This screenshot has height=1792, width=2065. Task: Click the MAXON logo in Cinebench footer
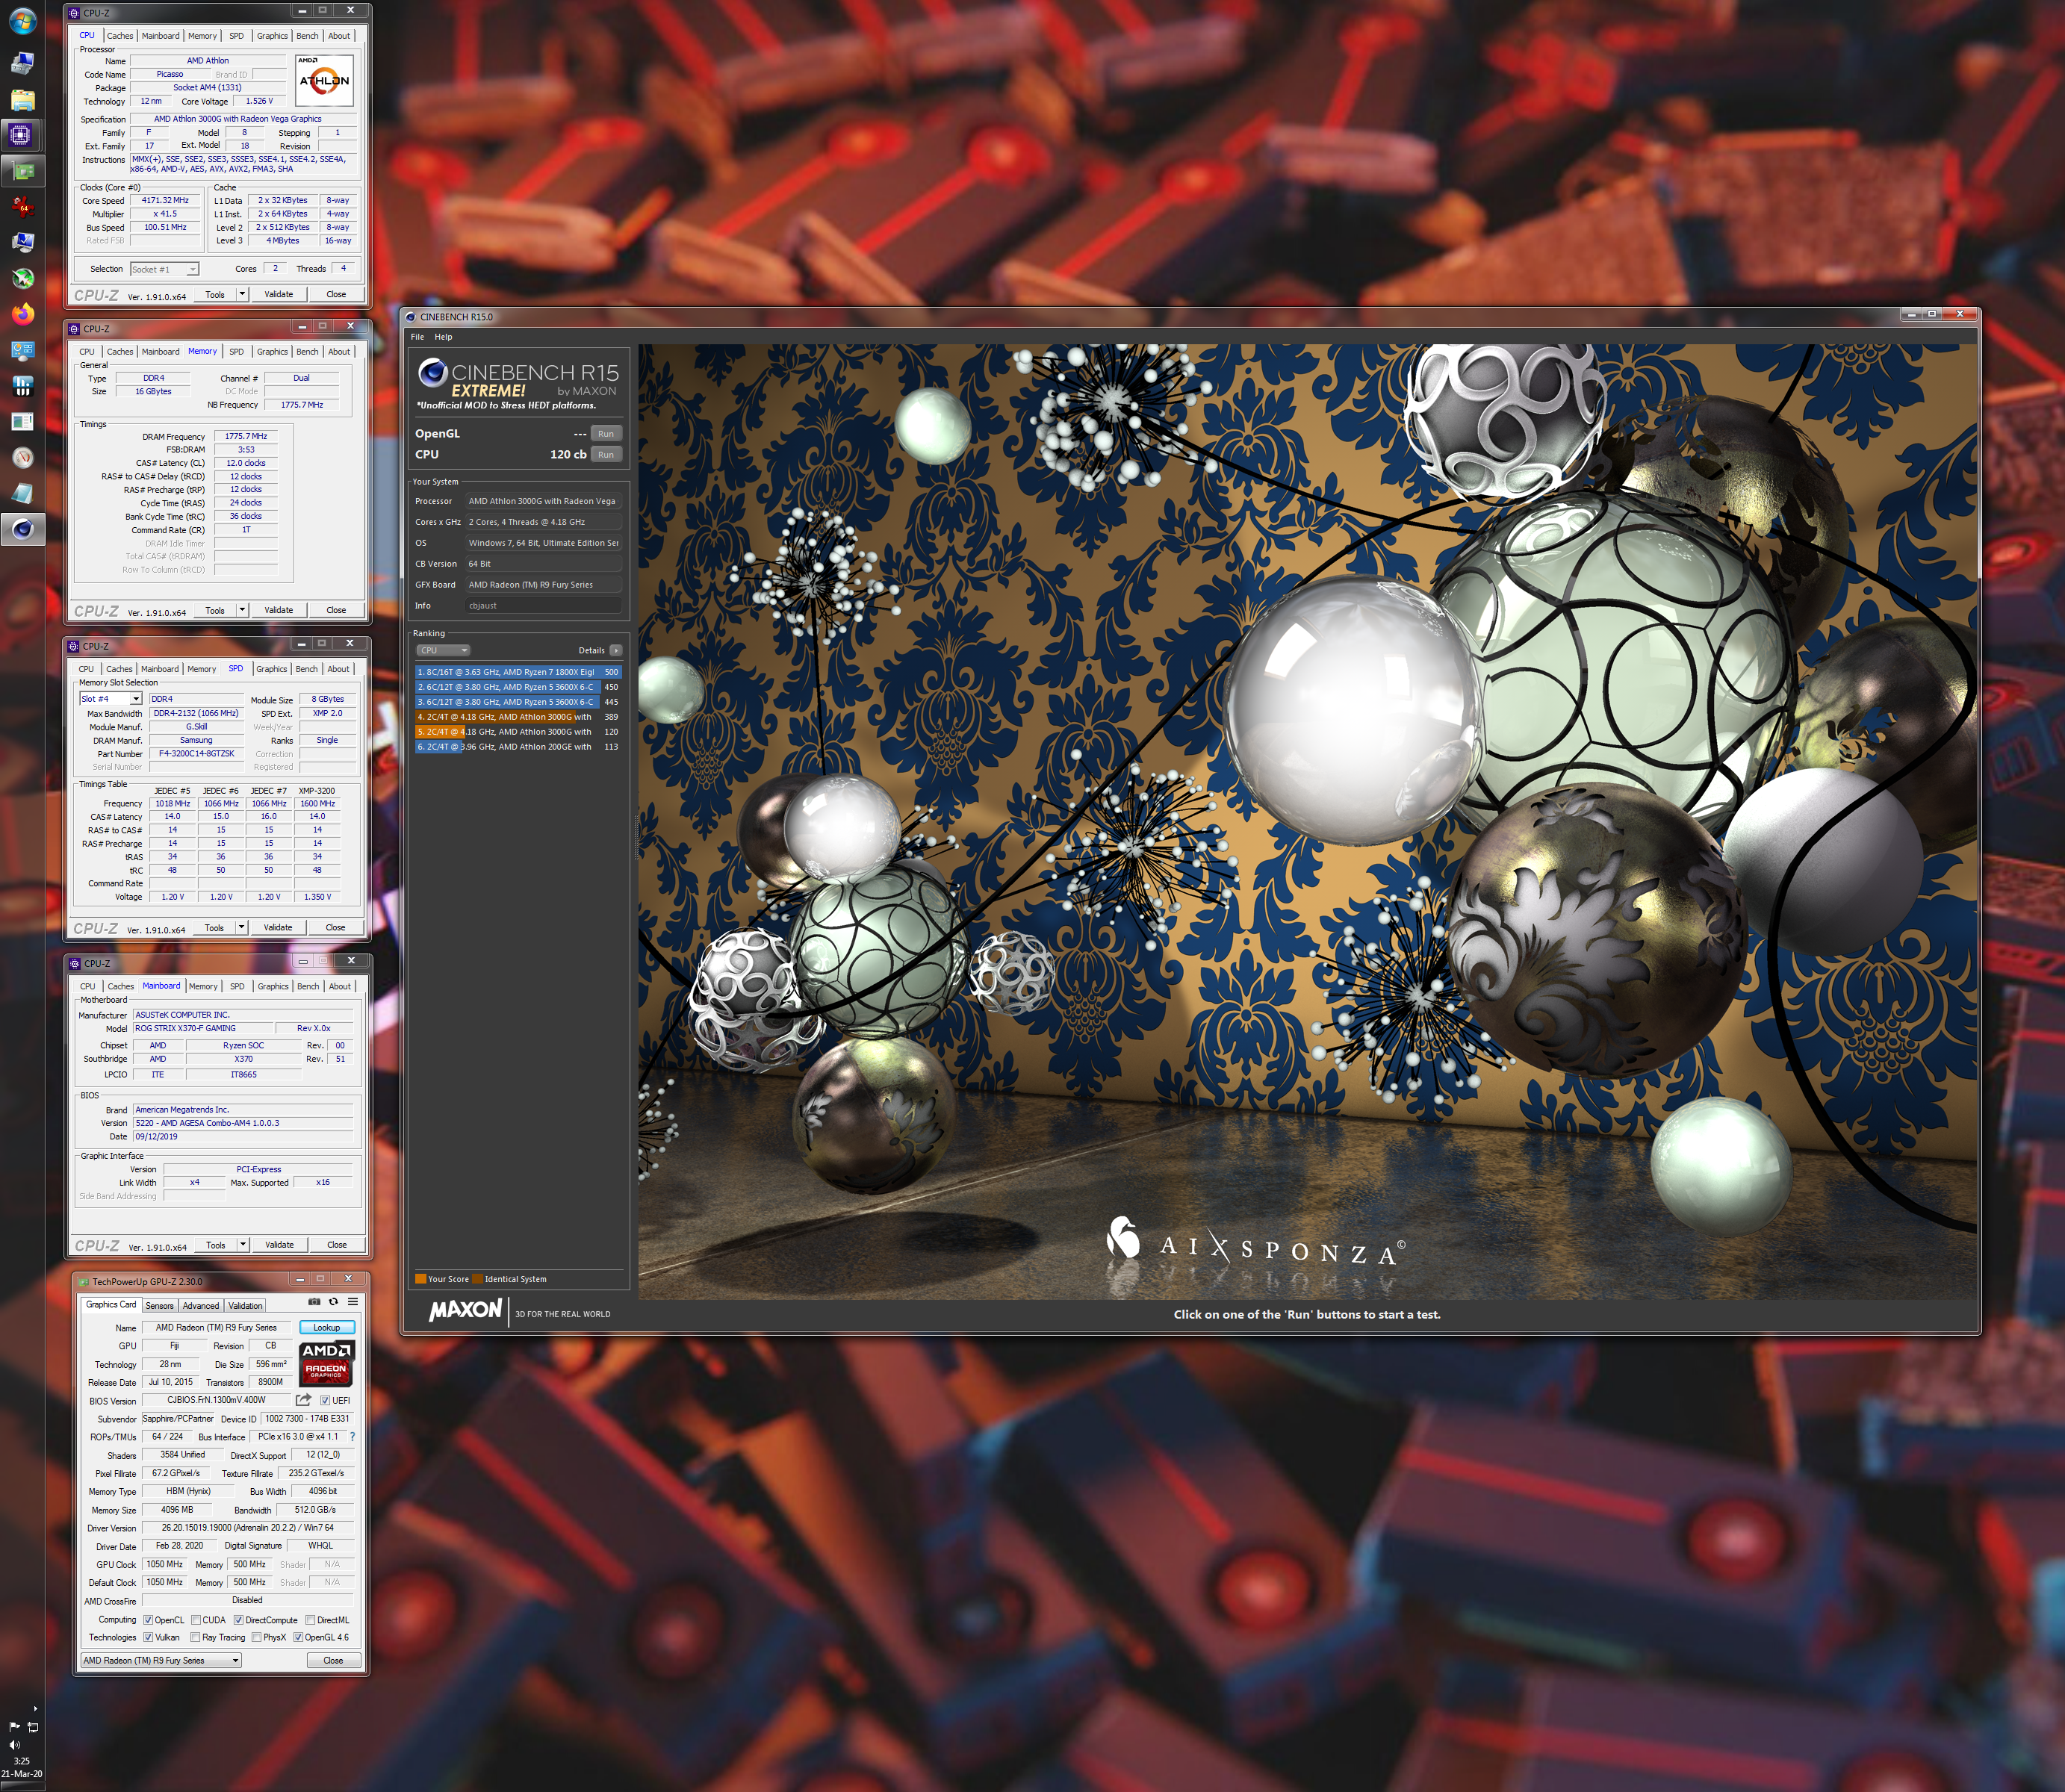tap(465, 1310)
